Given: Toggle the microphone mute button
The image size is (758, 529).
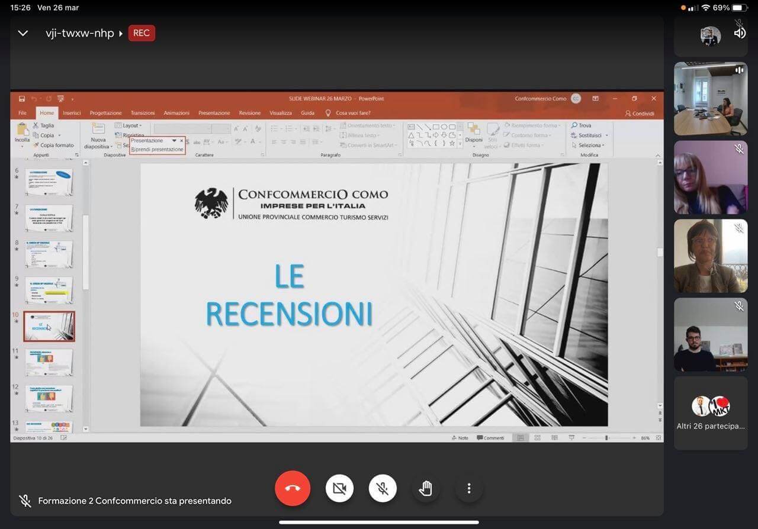Looking at the screenshot, I should click(383, 488).
